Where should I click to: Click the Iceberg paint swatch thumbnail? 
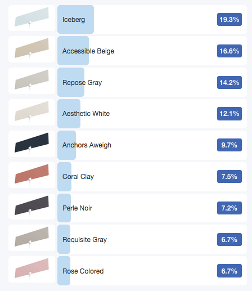tap(31, 18)
